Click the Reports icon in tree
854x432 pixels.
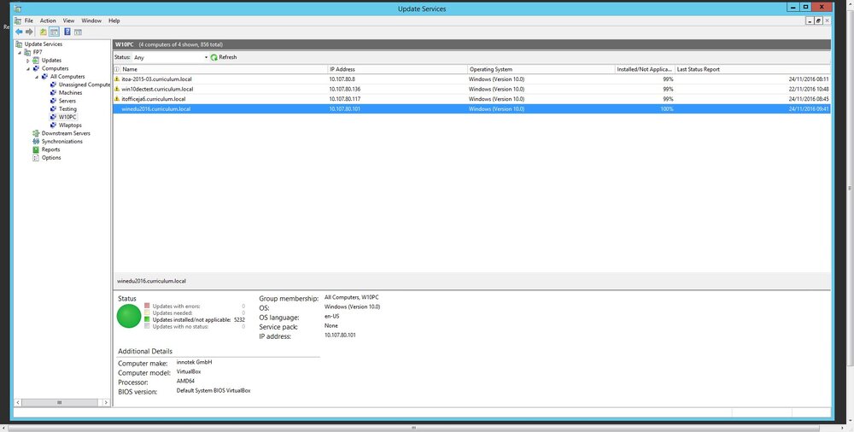[x=36, y=149]
